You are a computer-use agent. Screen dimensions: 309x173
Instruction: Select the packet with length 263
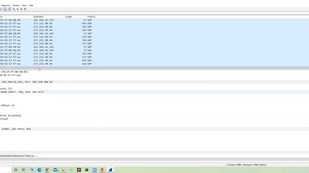[154, 30]
